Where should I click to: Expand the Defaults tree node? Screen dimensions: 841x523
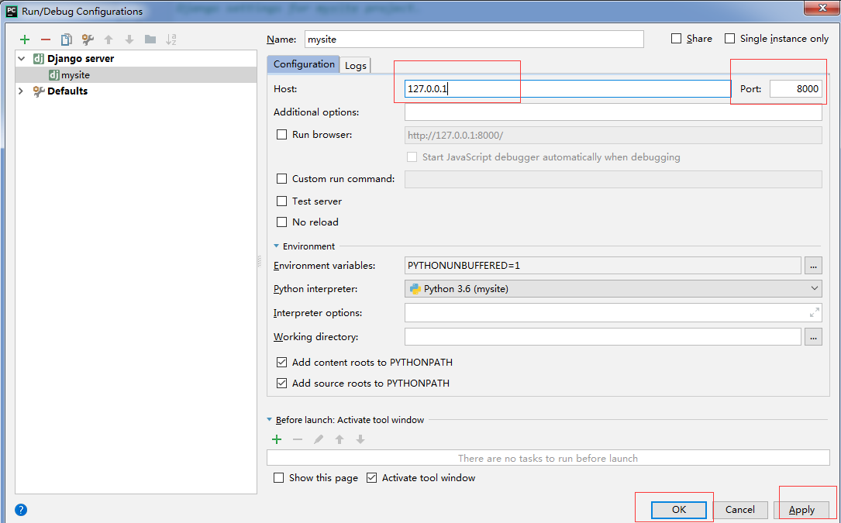tap(22, 91)
